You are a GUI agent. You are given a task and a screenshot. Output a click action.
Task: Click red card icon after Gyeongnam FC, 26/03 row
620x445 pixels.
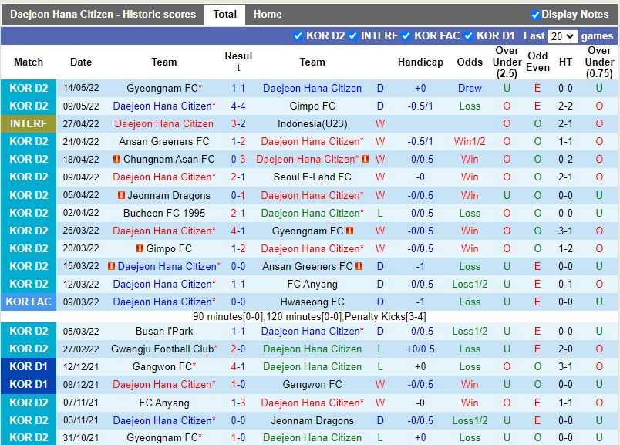coord(349,231)
